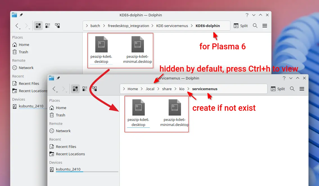Open window menu icon of KDE6-dolphin window
The height and width of the screenshot is (186, 319).
(x=14, y=15)
